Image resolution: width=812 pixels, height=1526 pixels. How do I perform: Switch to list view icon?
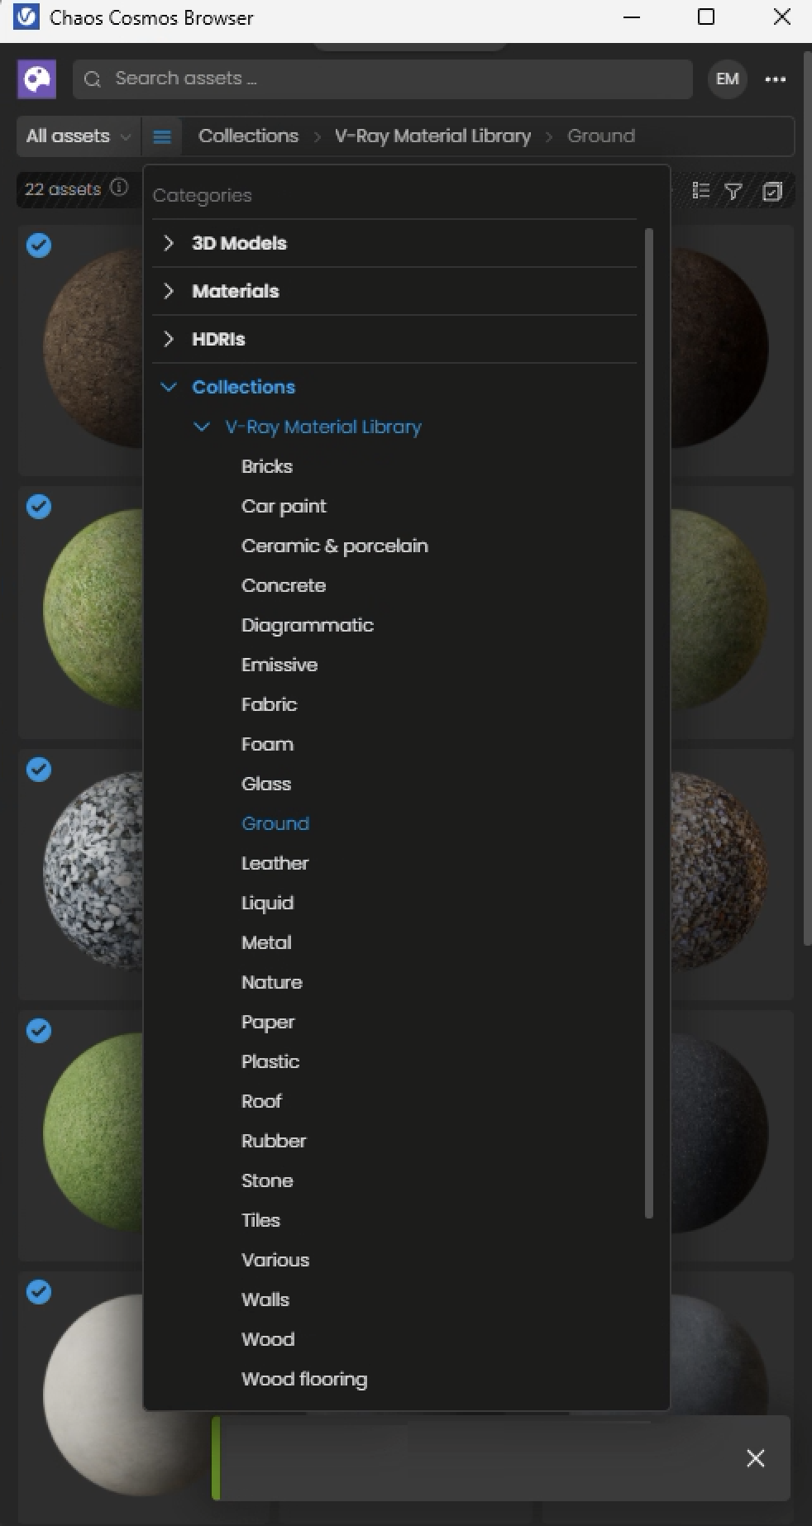tap(701, 191)
